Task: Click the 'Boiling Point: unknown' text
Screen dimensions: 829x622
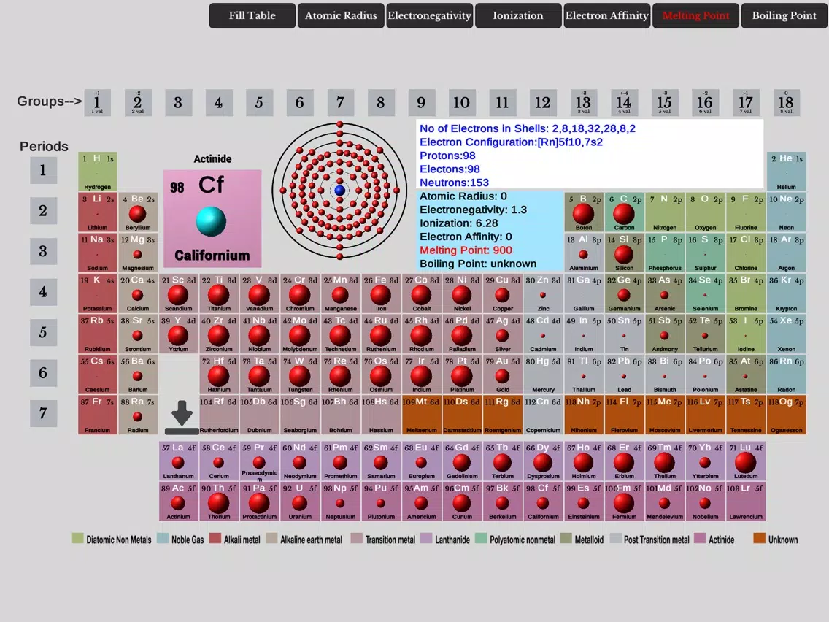Action: [478, 264]
